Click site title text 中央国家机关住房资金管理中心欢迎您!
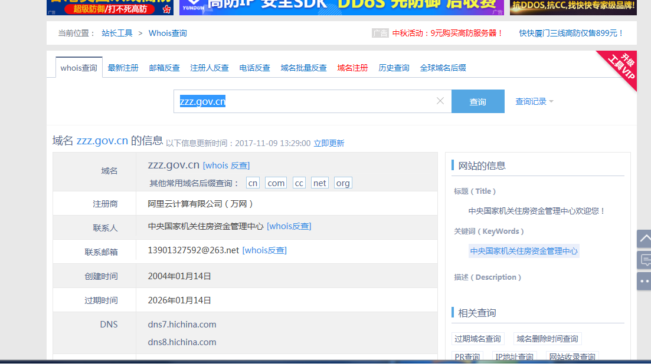This screenshot has width=651, height=364. (x=537, y=211)
